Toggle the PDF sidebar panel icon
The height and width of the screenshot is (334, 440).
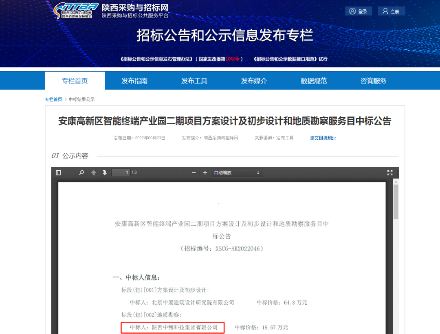[x=58, y=173]
